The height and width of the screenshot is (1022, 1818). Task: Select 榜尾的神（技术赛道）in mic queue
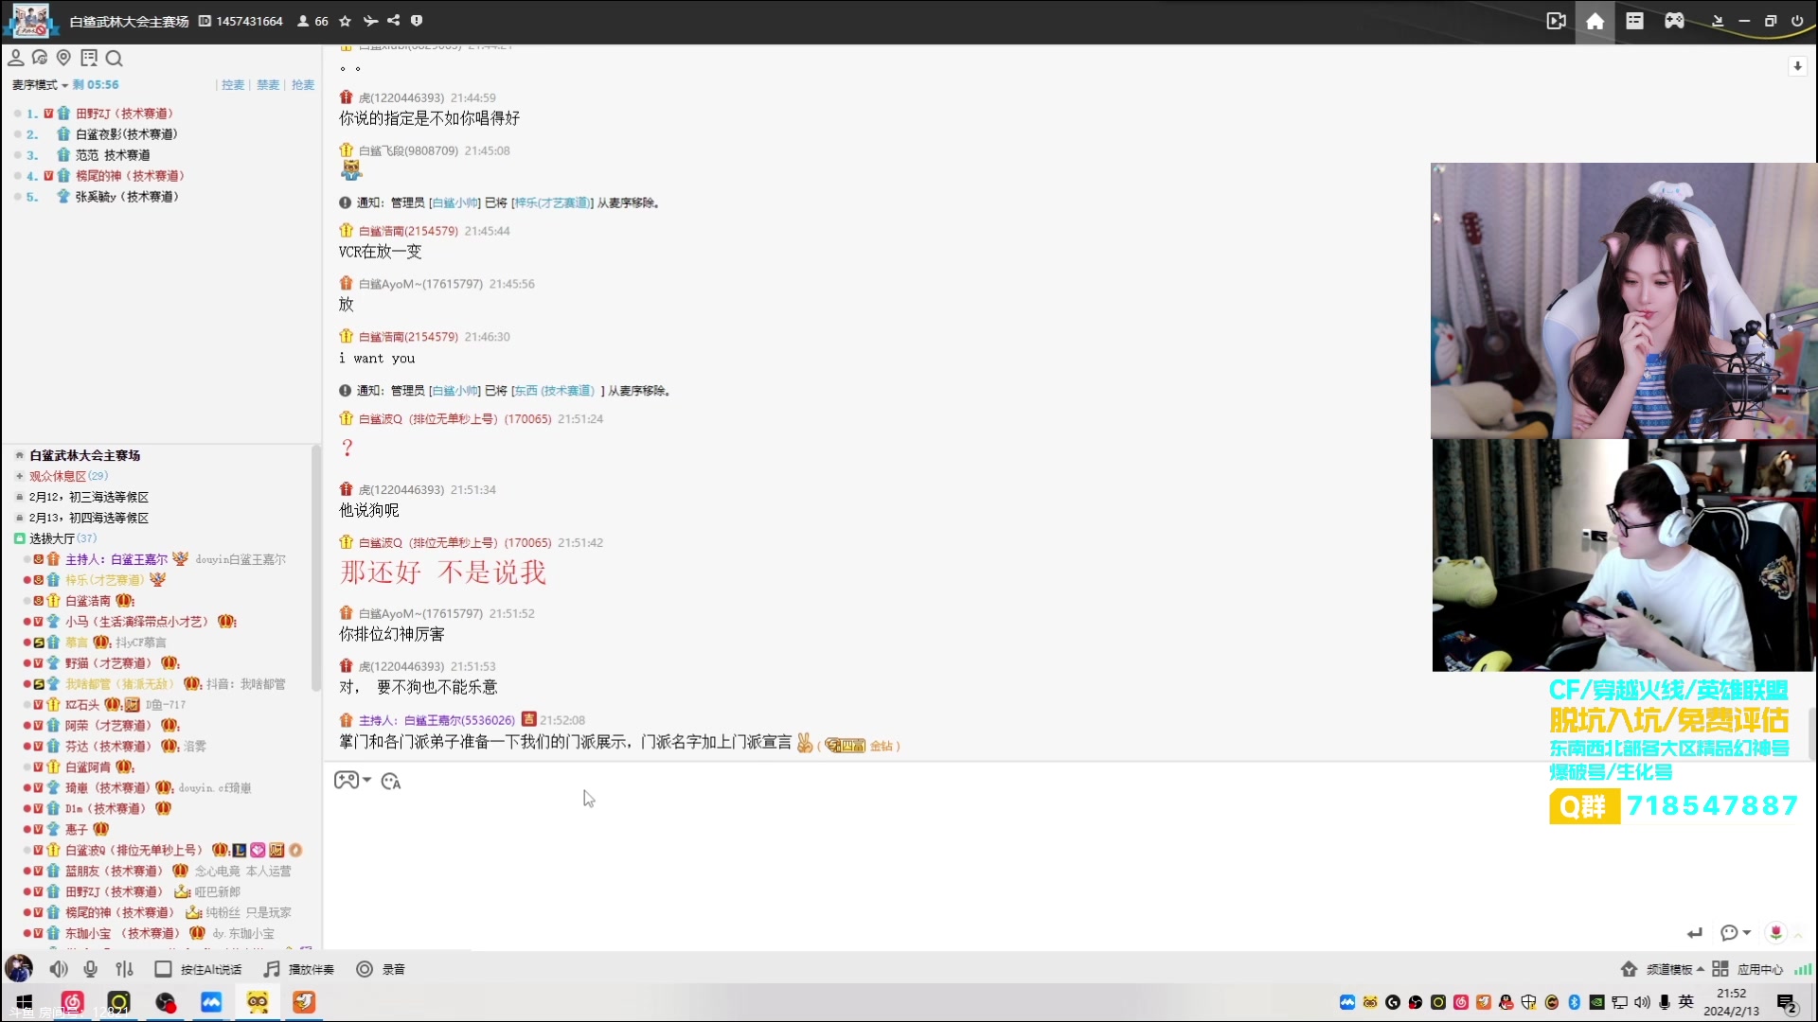[x=131, y=176]
